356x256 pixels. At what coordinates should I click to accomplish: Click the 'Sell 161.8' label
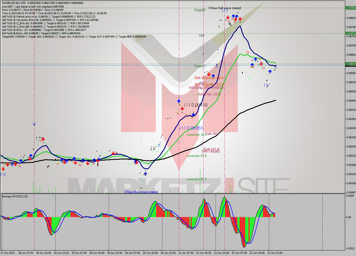point(211,149)
